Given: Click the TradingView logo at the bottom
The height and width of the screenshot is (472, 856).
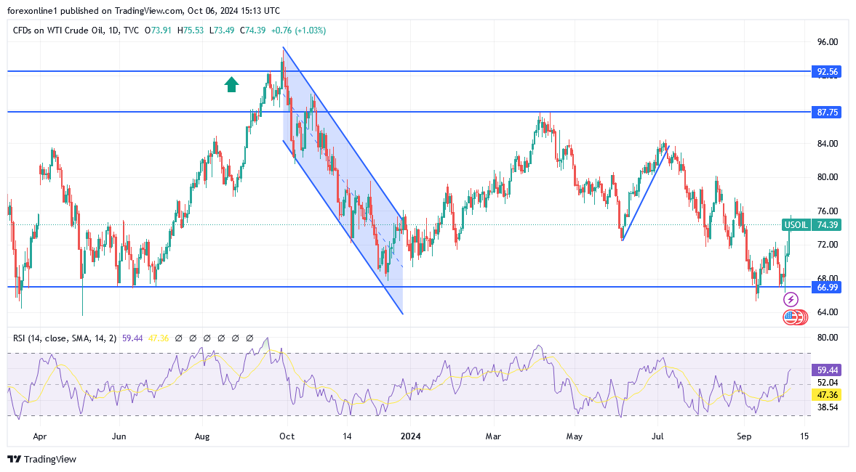Looking at the screenshot, I should 42,460.
